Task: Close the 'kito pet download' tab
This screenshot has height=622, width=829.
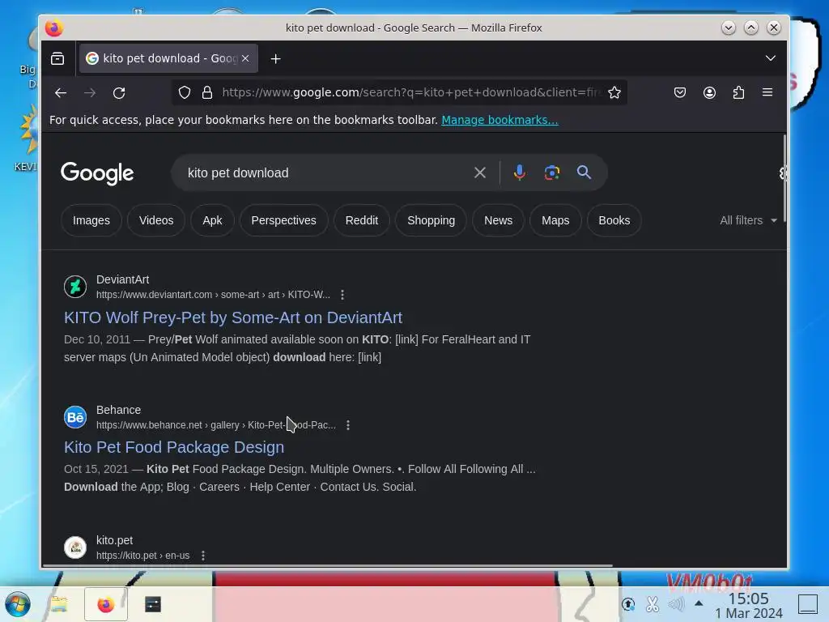Action: pyautogui.click(x=245, y=58)
